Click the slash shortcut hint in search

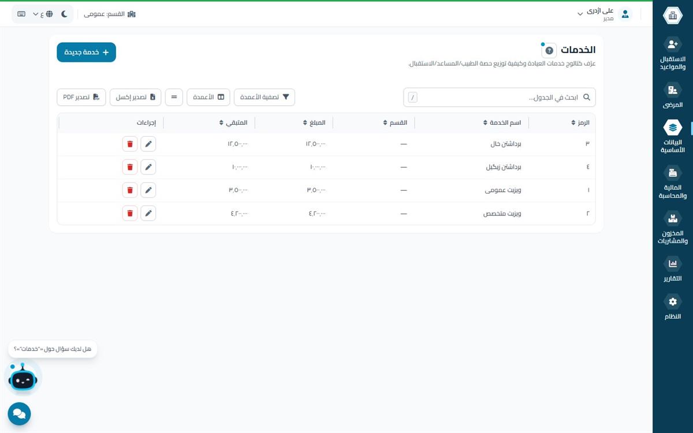[412, 98]
